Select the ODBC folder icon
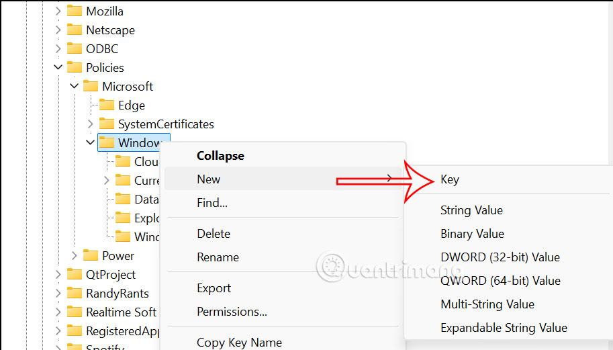The height and width of the screenshot is (350, 613). tap(75, 48)
